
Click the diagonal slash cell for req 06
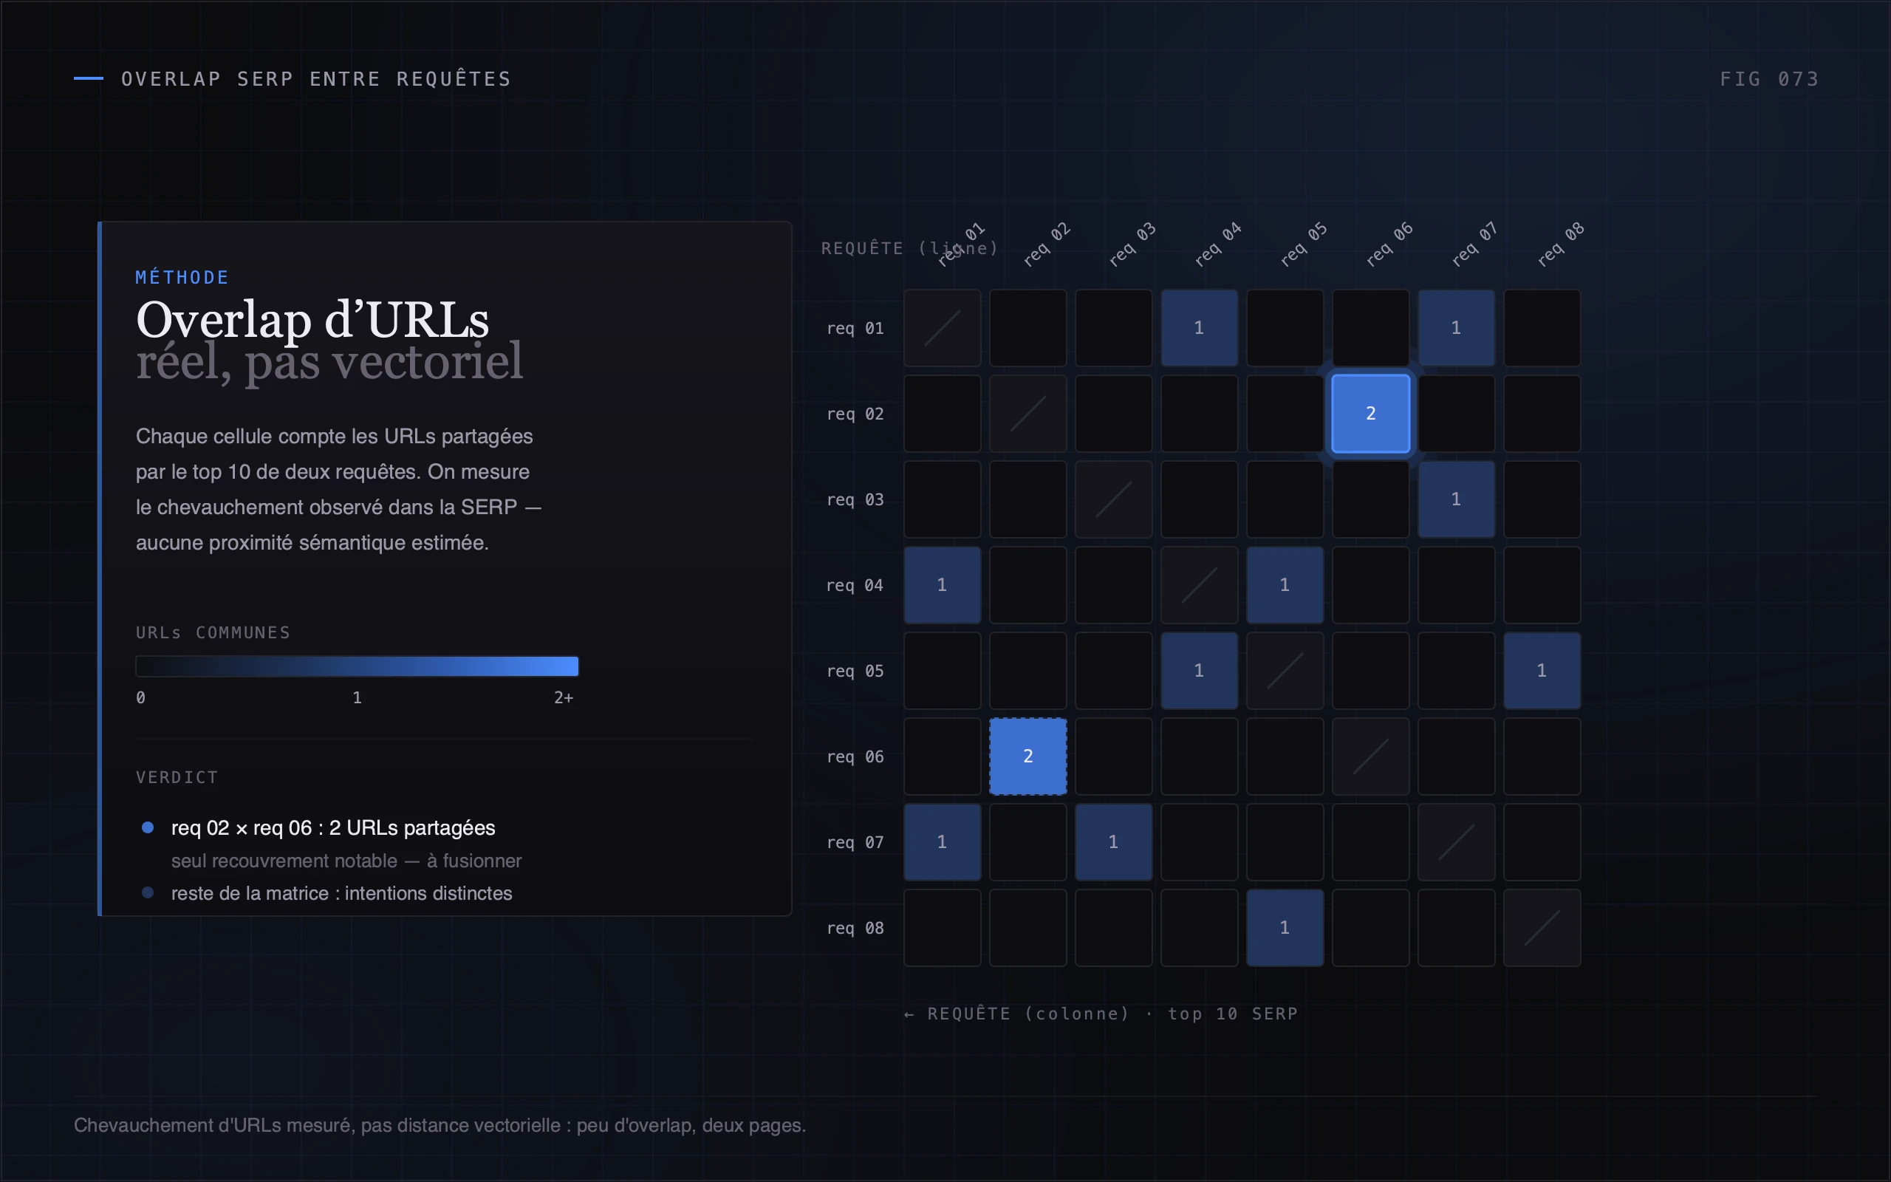pyautogui.click(x=1370, y=756)
